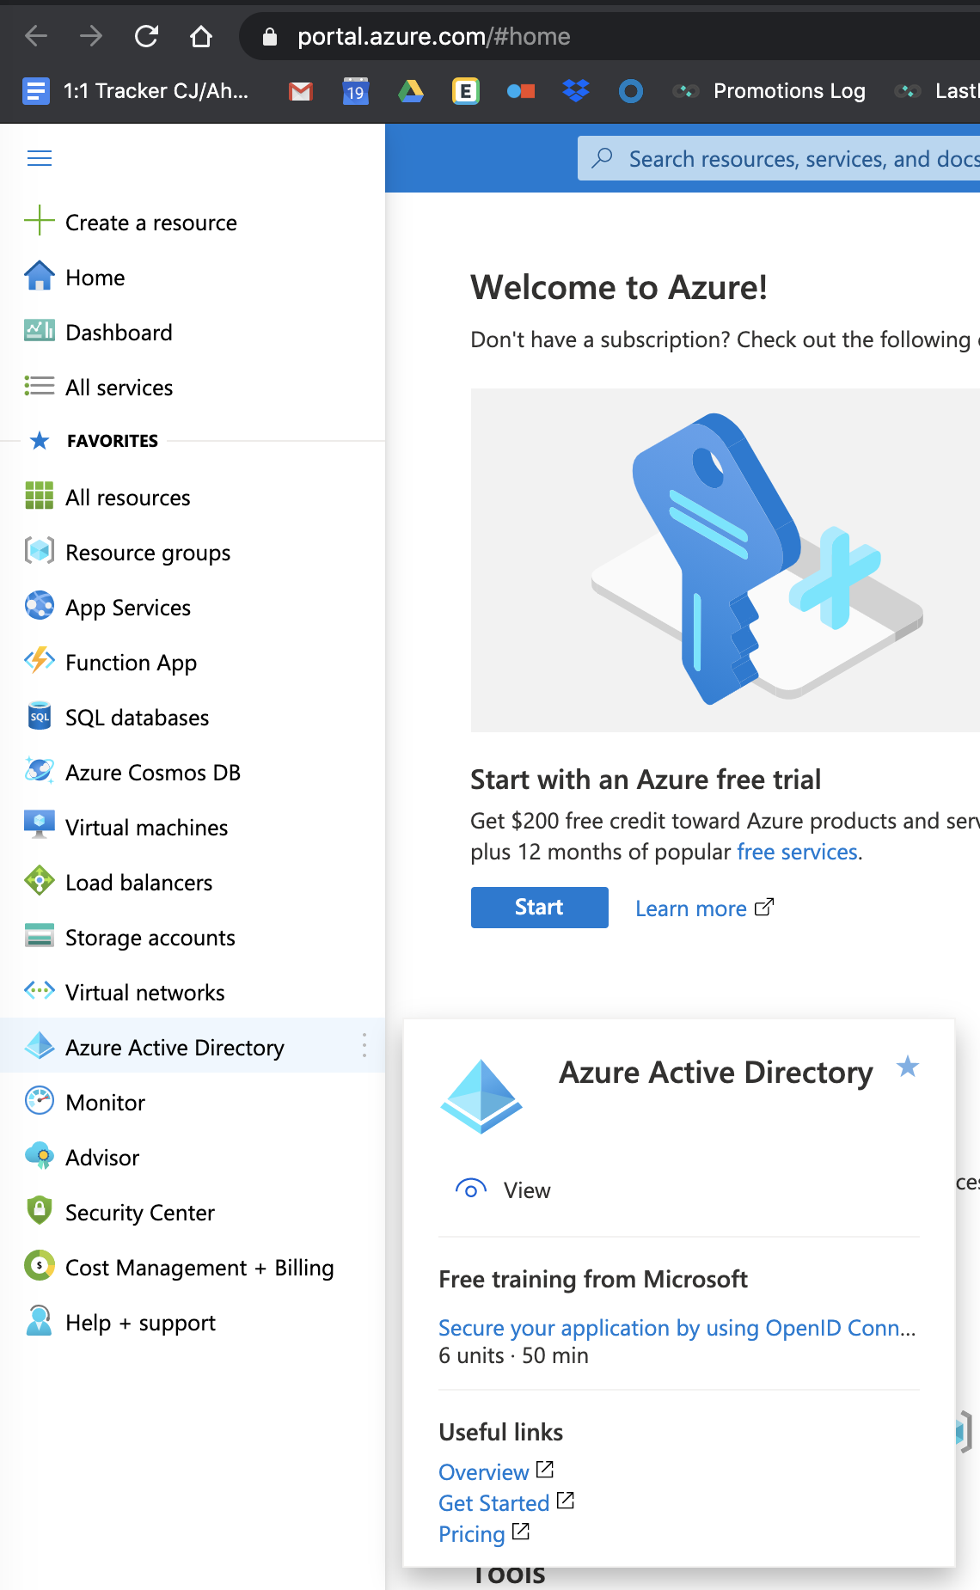The image size is (980, 1590).
Task: Open the Google Drive bookmark icon
Action: pyautogui.click(x=411, y=91)
